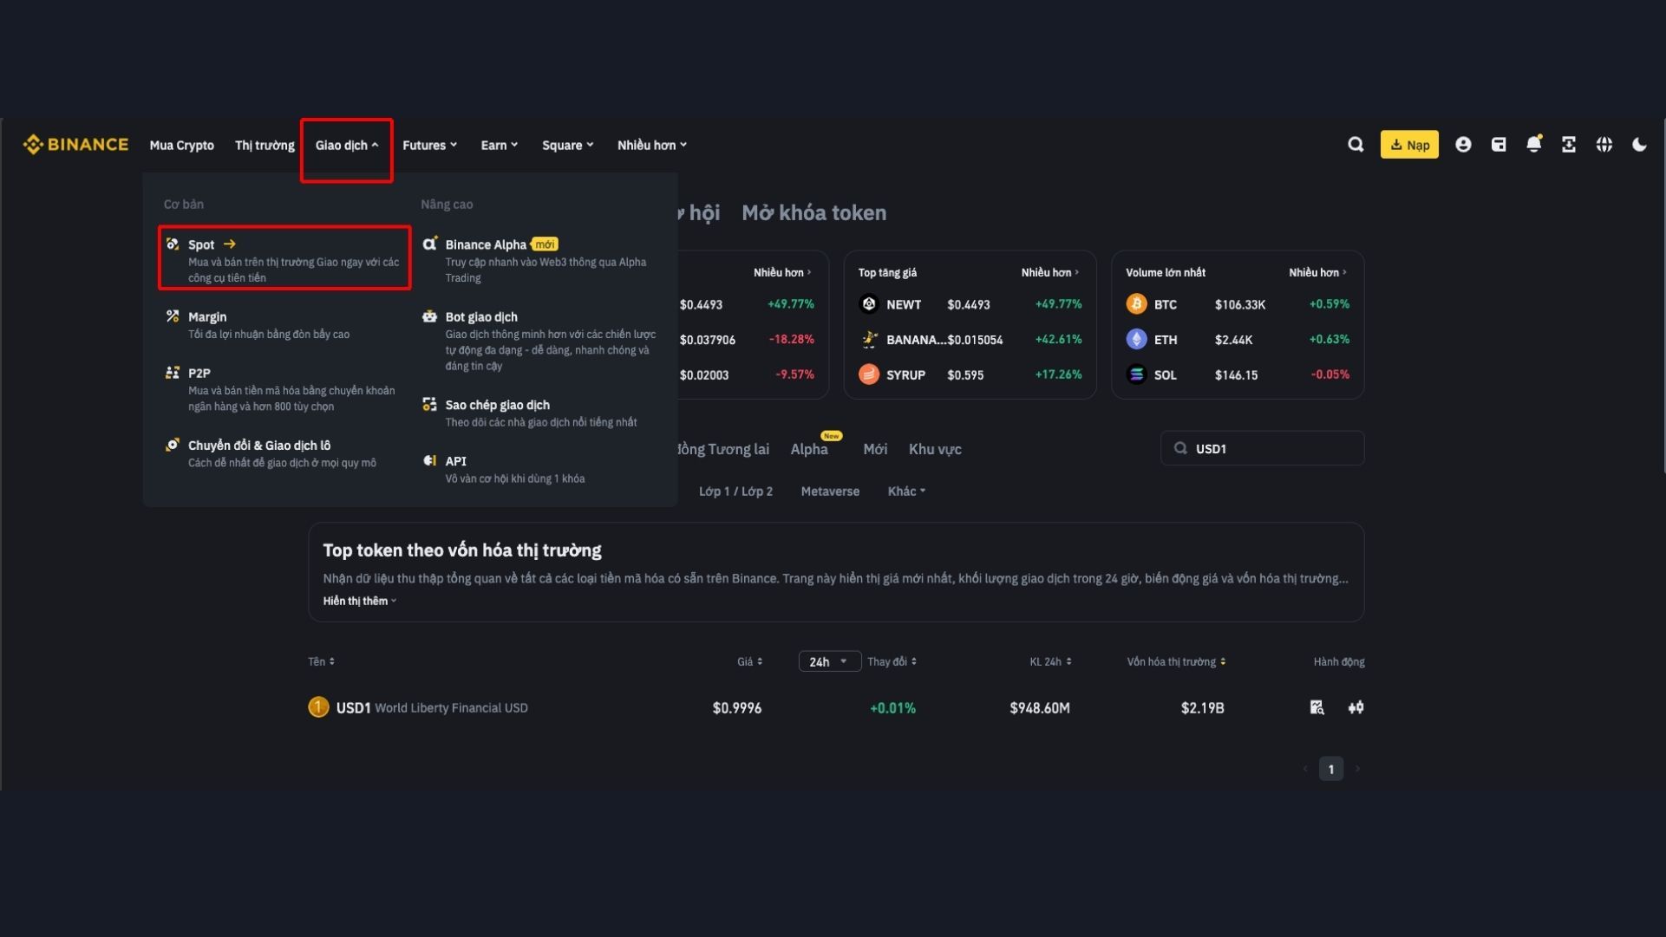Expand the Square dropdown

pos(568,145)
